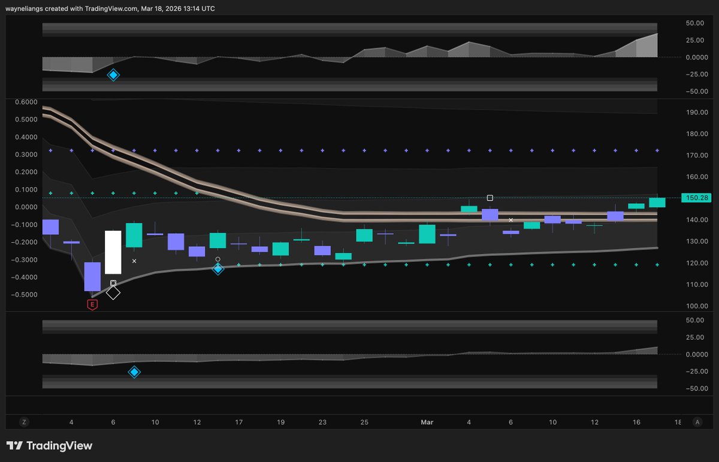Click the 120.00 price scale label
Screen dimensions: 719x462
pyautogui.click(x=698, y=263)
